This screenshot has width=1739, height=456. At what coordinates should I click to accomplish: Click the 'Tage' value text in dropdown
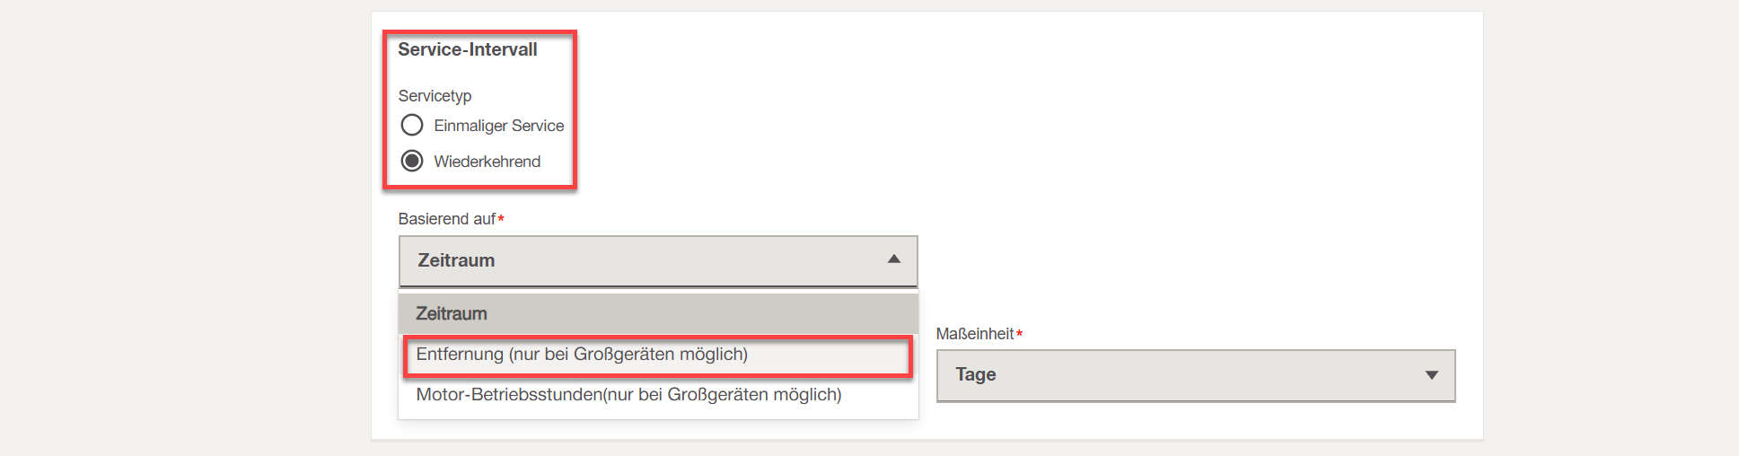975,374
